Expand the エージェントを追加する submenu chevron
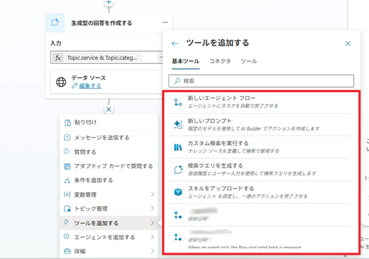 pos(152,237)
